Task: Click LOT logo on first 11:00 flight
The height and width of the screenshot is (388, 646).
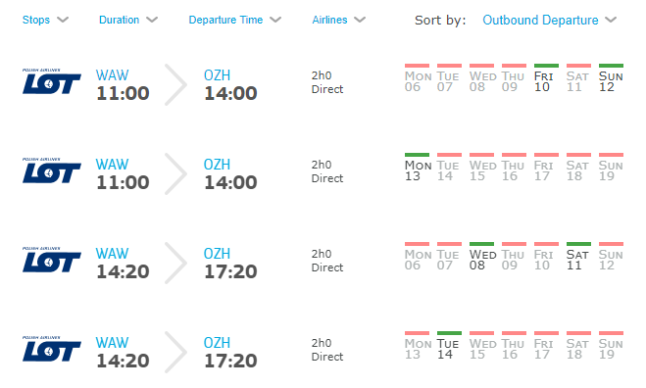Action: pos(52,81)
